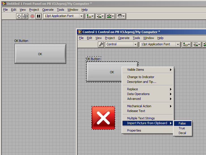This screenshot has width=206, height=155.
Task: Expand Advanced submenu
Action: 148,99
